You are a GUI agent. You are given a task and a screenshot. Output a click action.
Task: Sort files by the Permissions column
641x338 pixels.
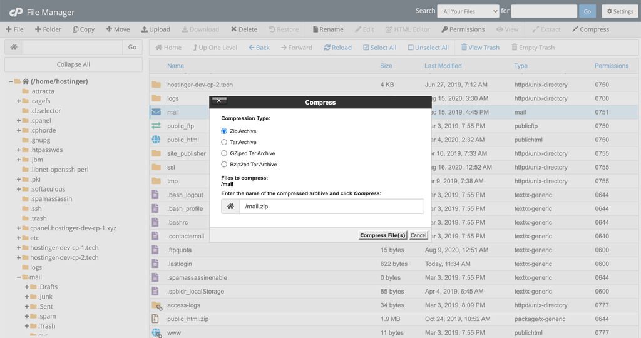coord(612,66)
